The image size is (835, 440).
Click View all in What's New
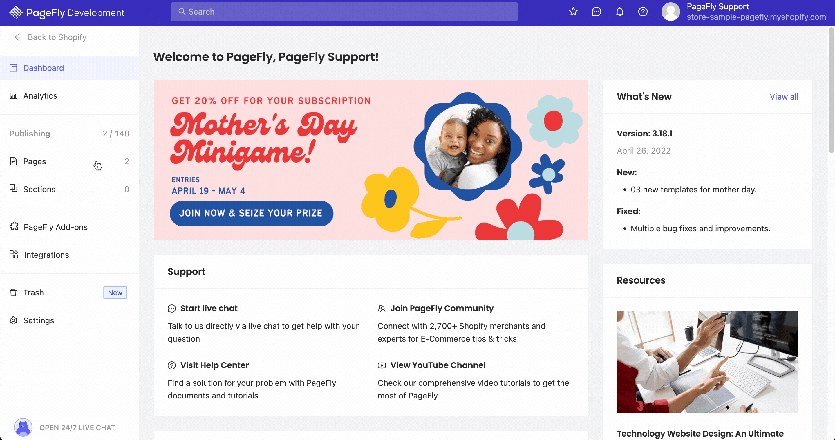[784, 97]
